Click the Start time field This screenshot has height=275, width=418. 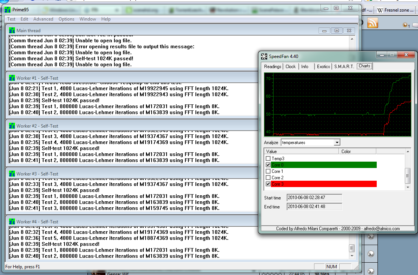click(x=314, y=198)
